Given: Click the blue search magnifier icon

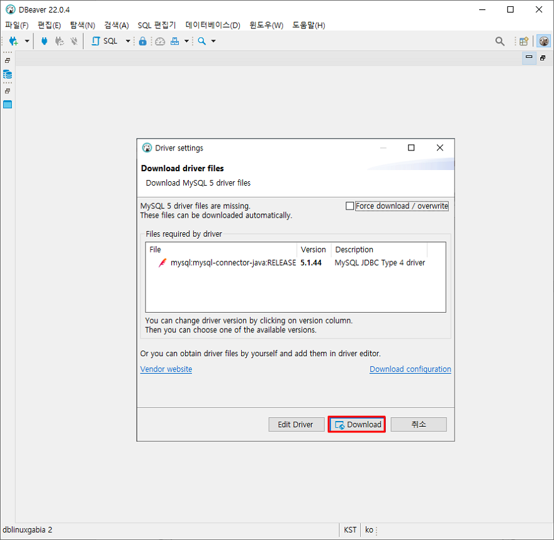Looking at the screenshot, I should [201, 42].
